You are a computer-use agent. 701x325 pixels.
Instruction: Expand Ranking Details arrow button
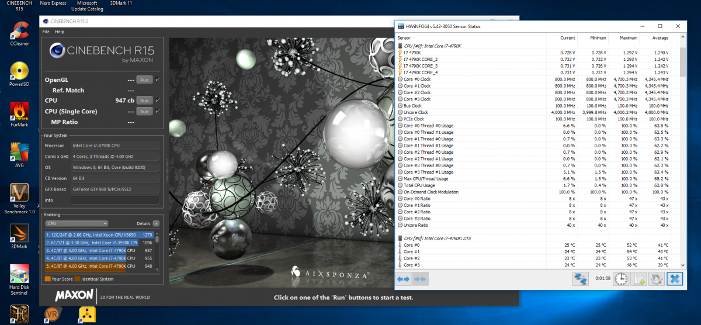pos(156,223)
